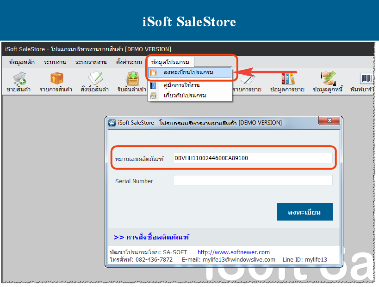Screen dimensions: 379x287
Task: Choose ลงทะเบียนโปรแกรม from the menu
Action: [190, 72]
